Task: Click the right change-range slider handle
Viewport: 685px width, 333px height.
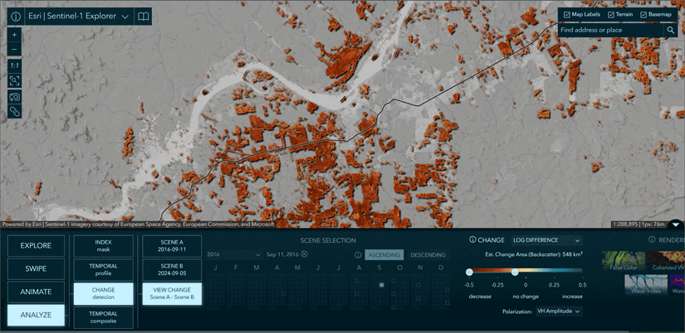Action: (515, 272)
